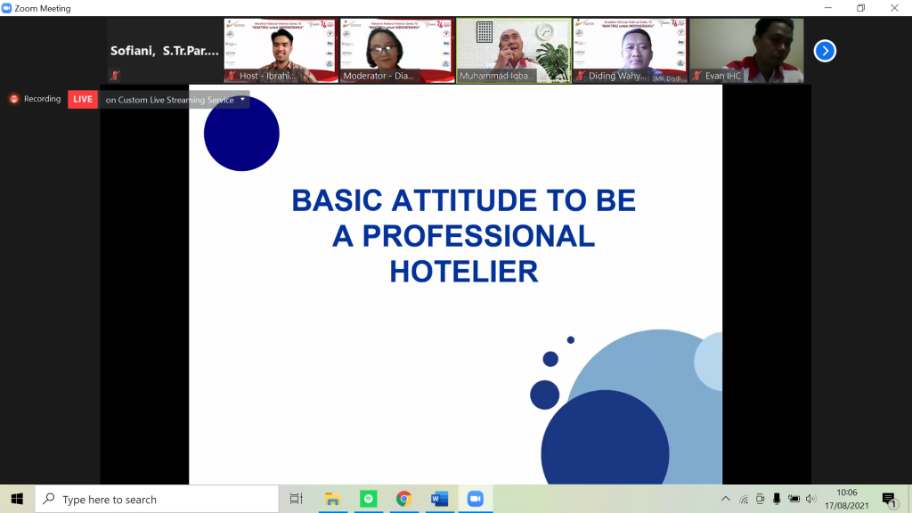
Task: Open the network status tray icon
Action: pyautogui.click(x=744, y=499)
